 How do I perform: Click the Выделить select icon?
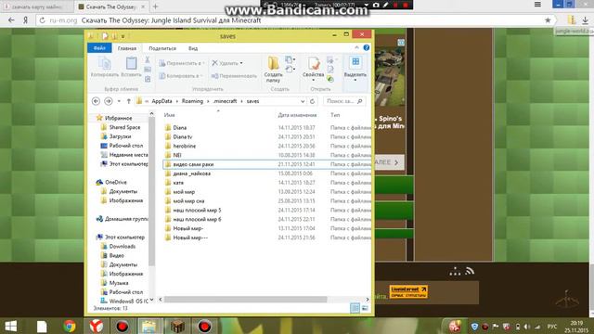coord(355,68)
